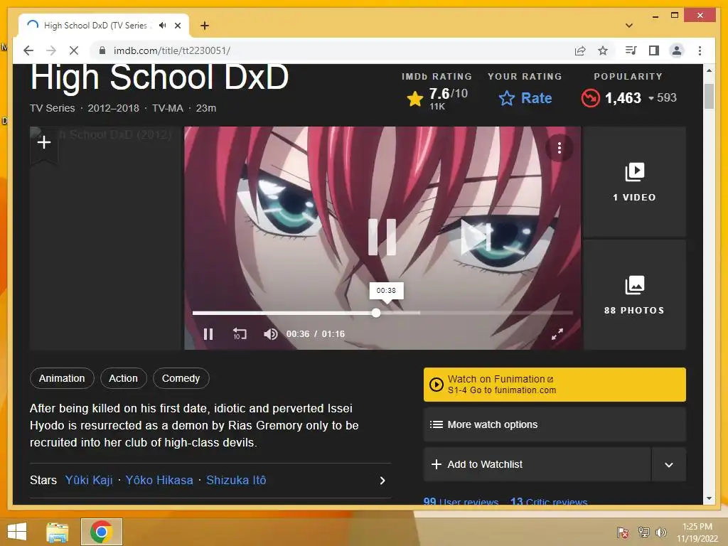Screen dimensions: 728x546
Task: Pause the trailer with the bottom-left pause button
Action: point(208,334)
